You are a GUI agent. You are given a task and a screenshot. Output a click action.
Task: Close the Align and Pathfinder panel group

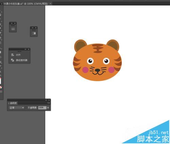point(29,49)
